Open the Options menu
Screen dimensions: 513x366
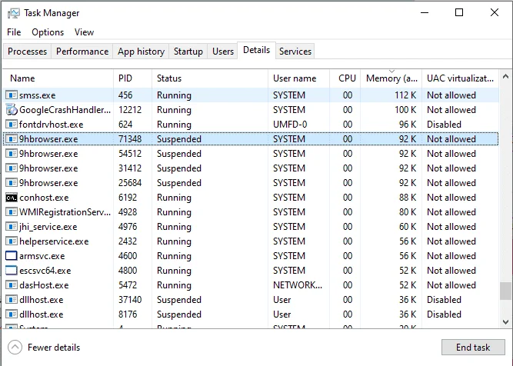(x=48, y=32)
